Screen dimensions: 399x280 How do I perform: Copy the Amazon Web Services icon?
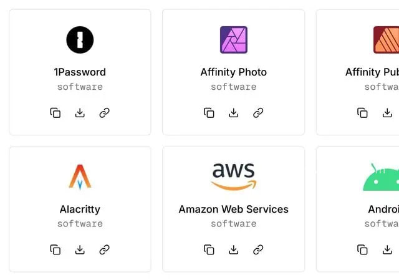(209, 249)
